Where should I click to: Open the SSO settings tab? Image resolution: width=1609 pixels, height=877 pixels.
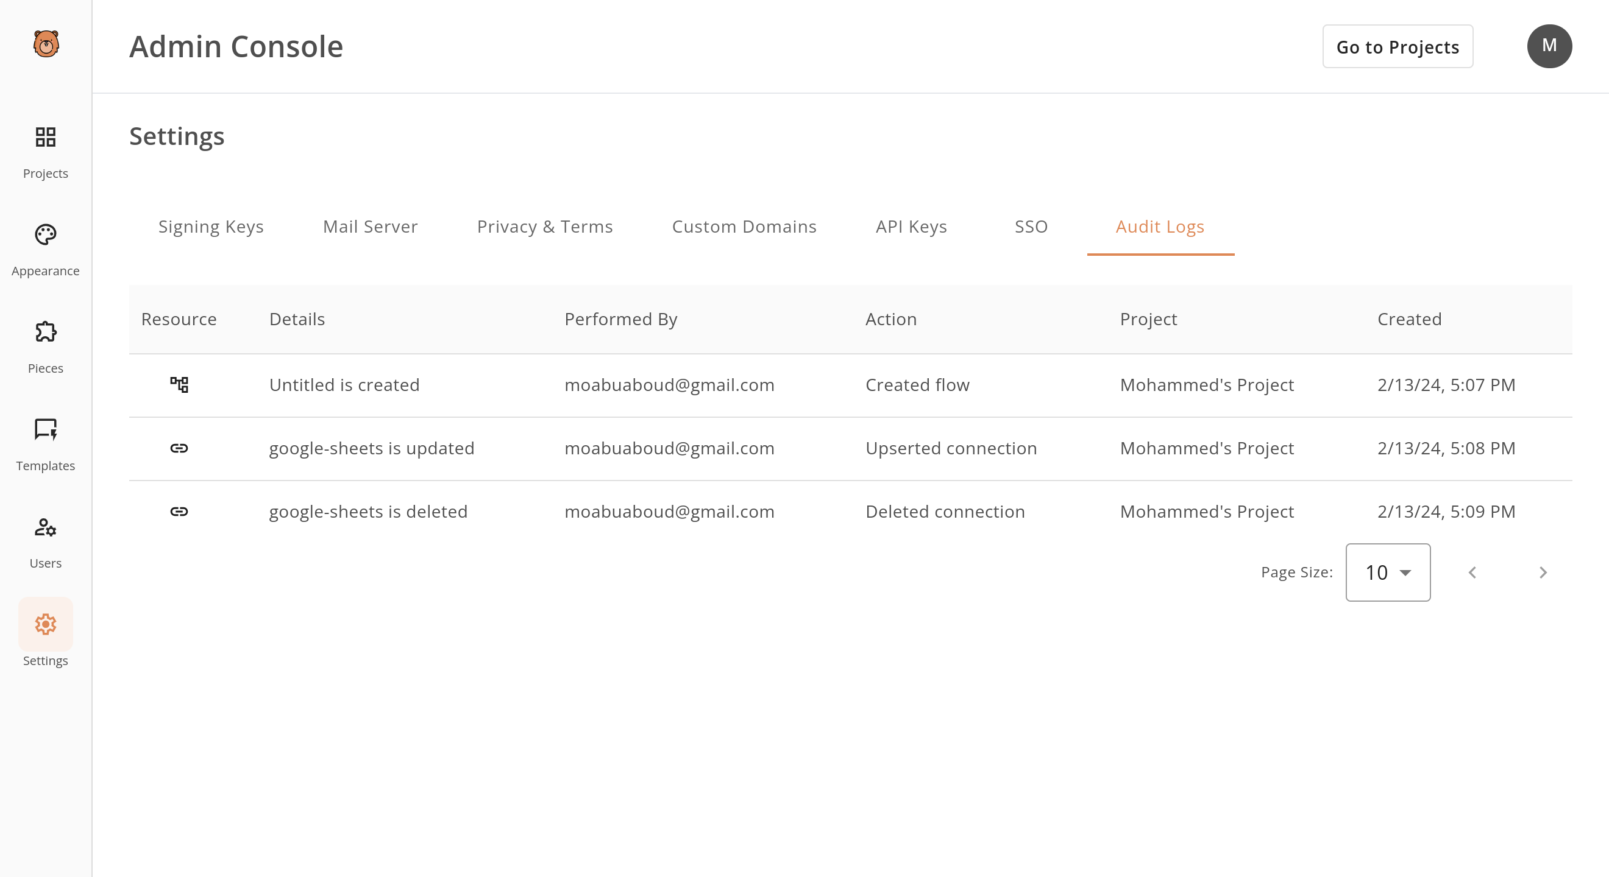coord(1030,227)
